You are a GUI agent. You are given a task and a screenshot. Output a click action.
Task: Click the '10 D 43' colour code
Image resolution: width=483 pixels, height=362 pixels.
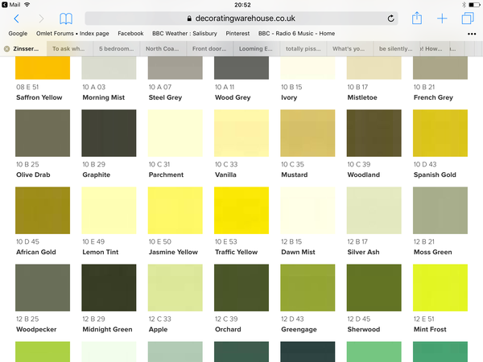pos(425,164)
